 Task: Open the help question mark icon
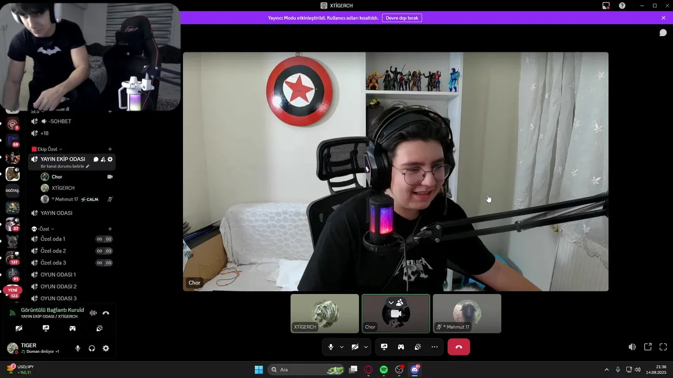coord(622,6)
